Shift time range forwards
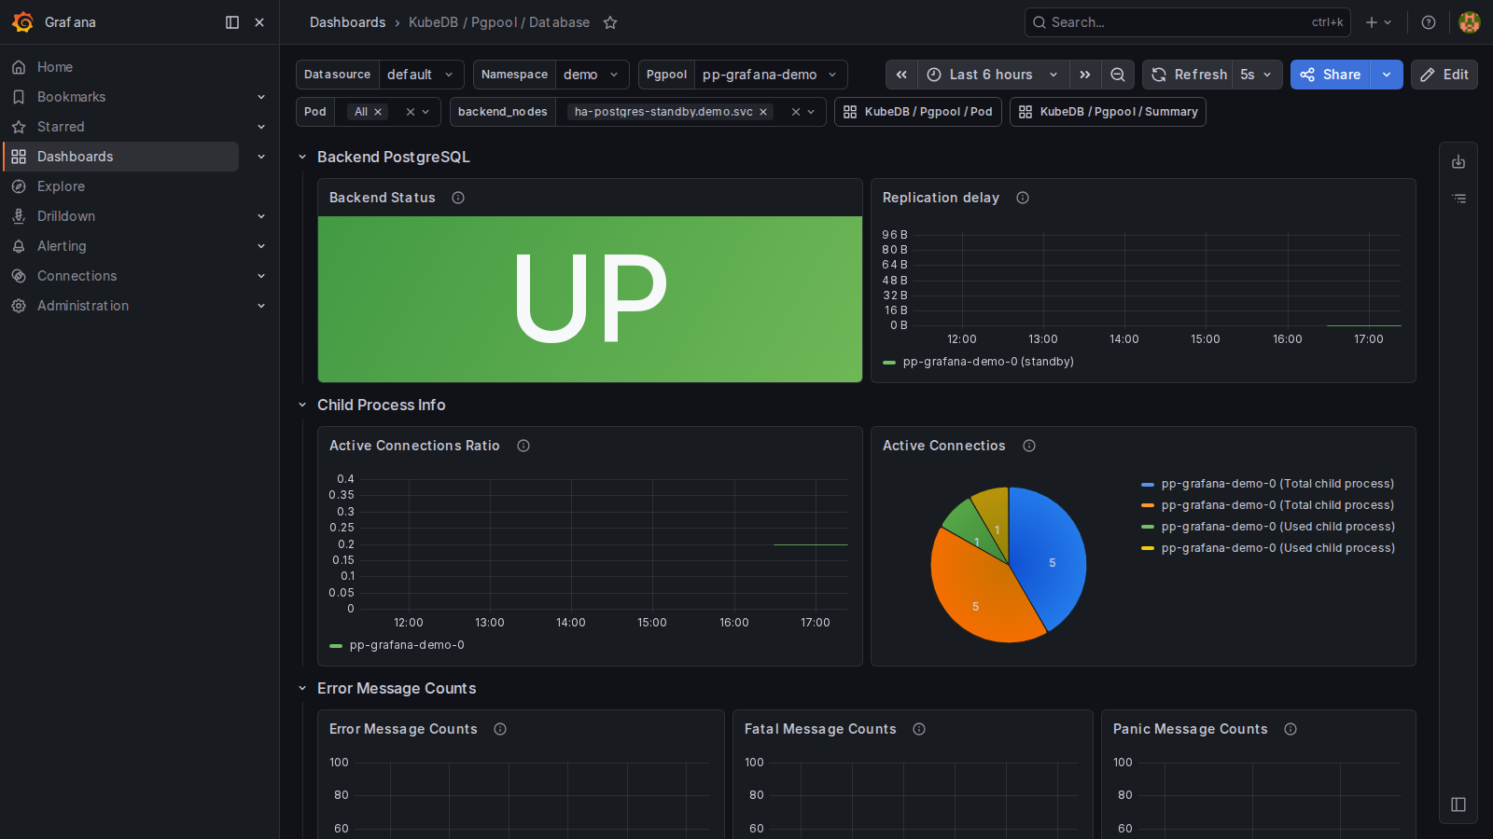 (x=1084, y=75)
